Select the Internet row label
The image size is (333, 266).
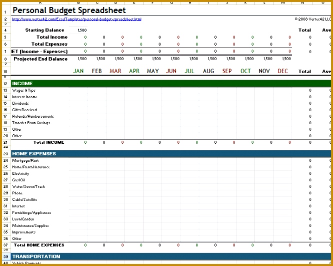point(18,206)
